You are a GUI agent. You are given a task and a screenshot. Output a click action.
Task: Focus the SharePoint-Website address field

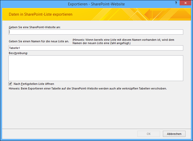tap(96, 32)
